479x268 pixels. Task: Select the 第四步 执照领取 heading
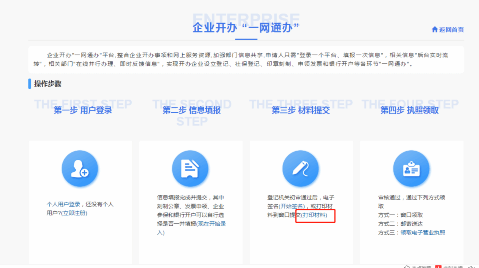click(409, 110)
